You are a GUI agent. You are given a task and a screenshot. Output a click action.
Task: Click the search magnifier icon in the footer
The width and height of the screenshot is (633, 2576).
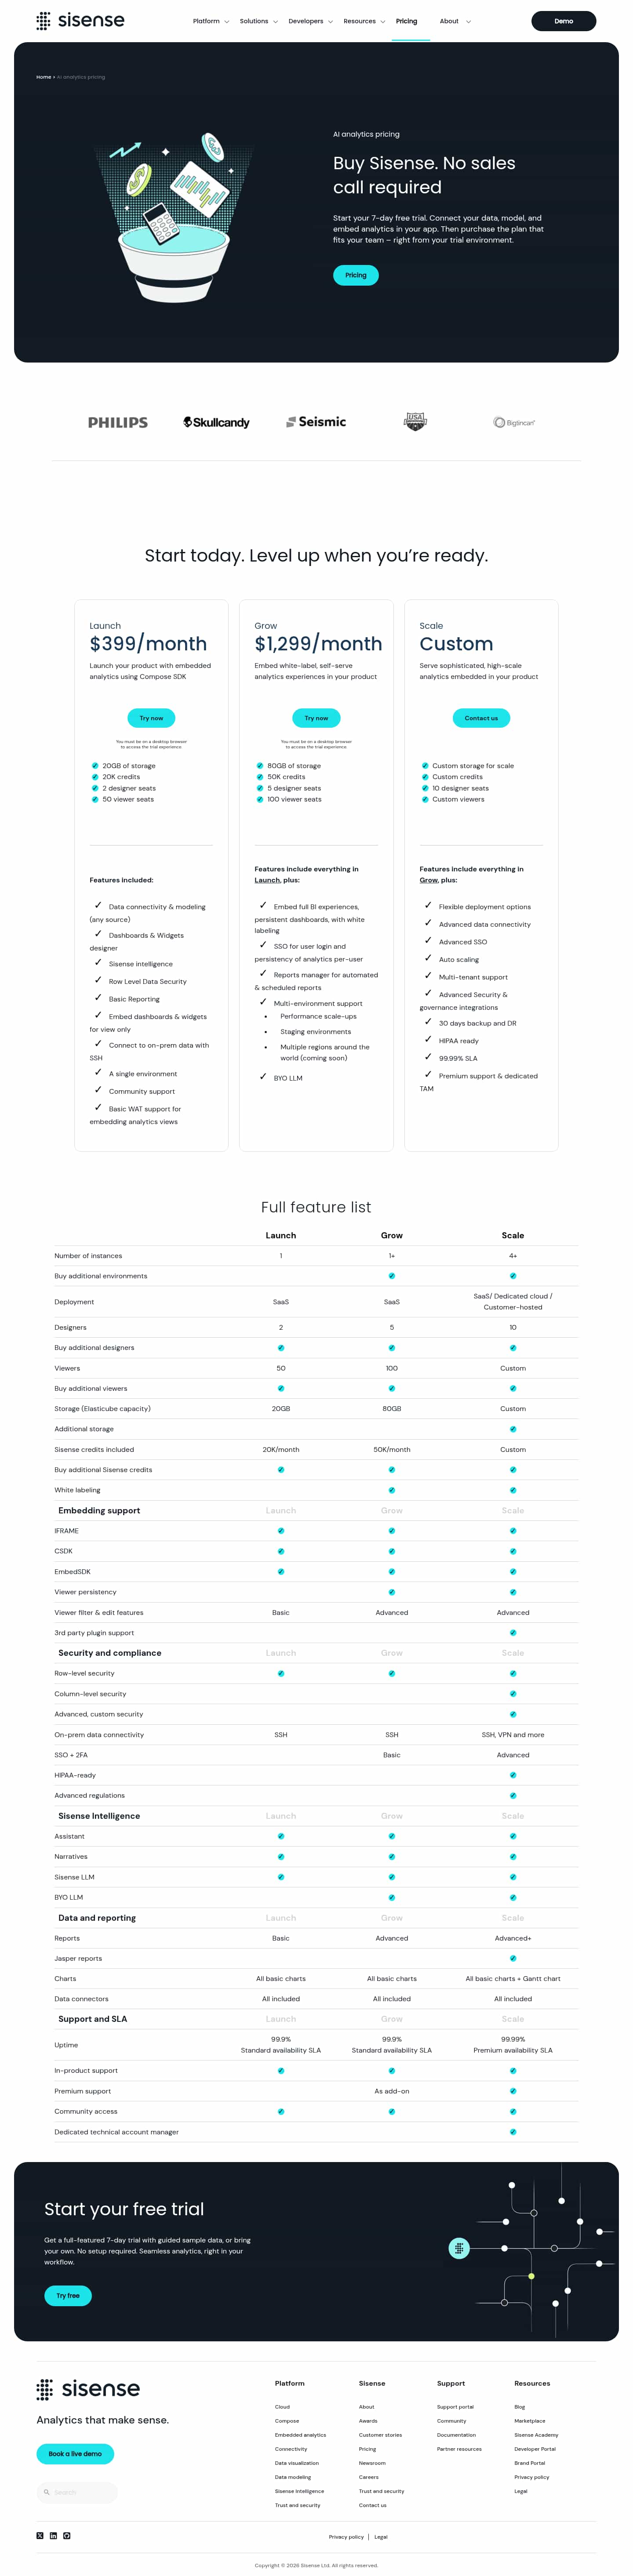pyautogui.click(x=46, y=2492)
